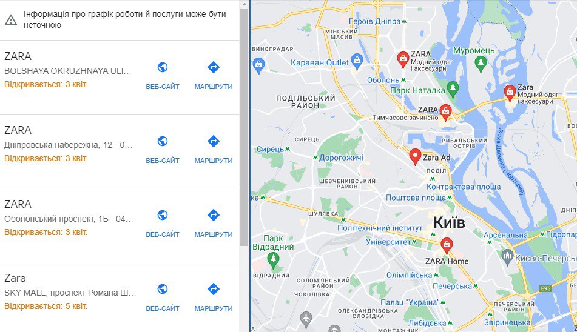Click the results list scrollbar thumb

(x=245, y=127)
